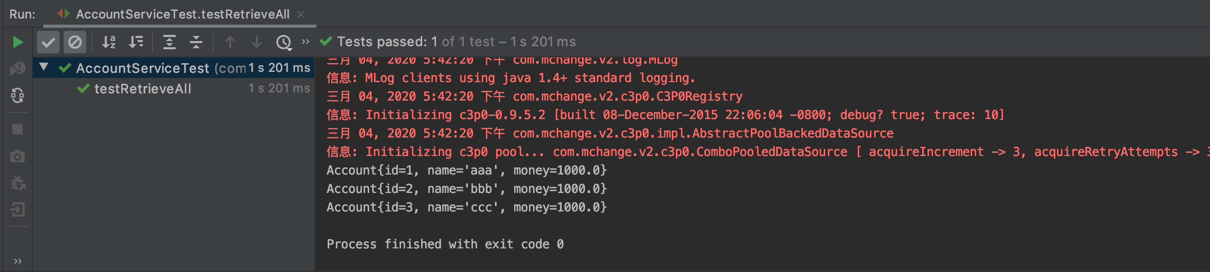The height and width of the screenshot is (272, 1210).
Task: Toggle auto-test rerun icon
Action: [x=17, y=95]
